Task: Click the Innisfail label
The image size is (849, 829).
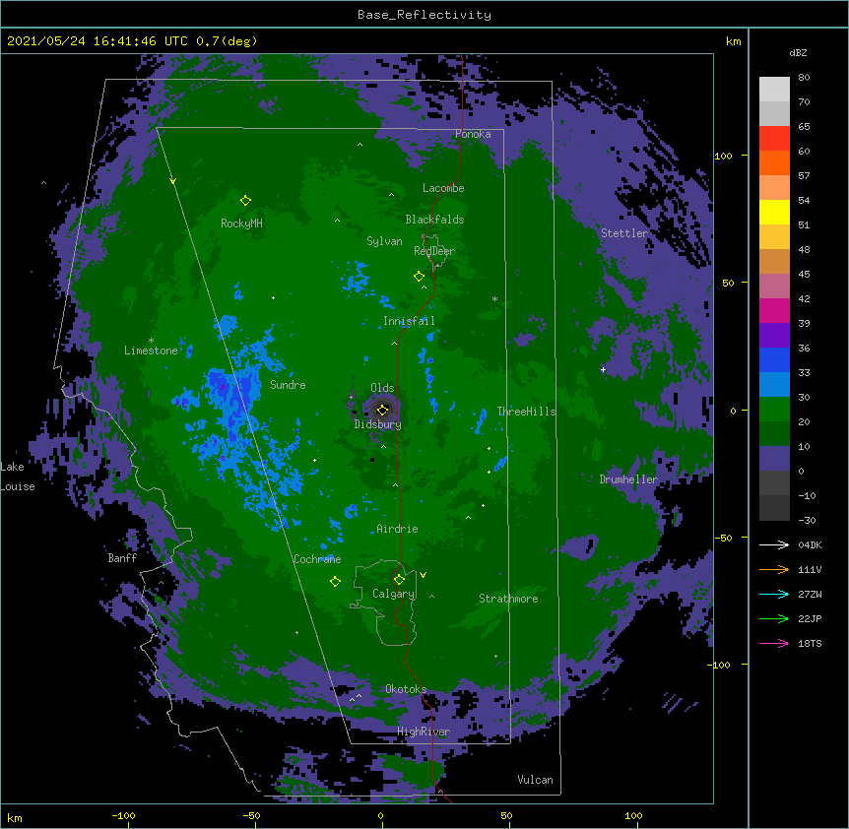Action: (x=409, y=321)
